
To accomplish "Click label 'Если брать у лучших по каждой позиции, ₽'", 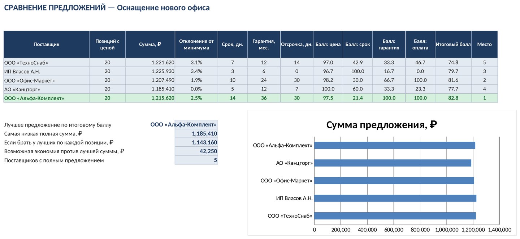I will point(59,142).
